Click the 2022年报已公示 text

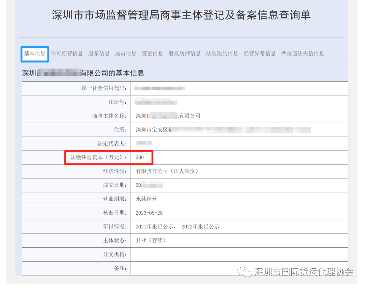pos(200,227)
